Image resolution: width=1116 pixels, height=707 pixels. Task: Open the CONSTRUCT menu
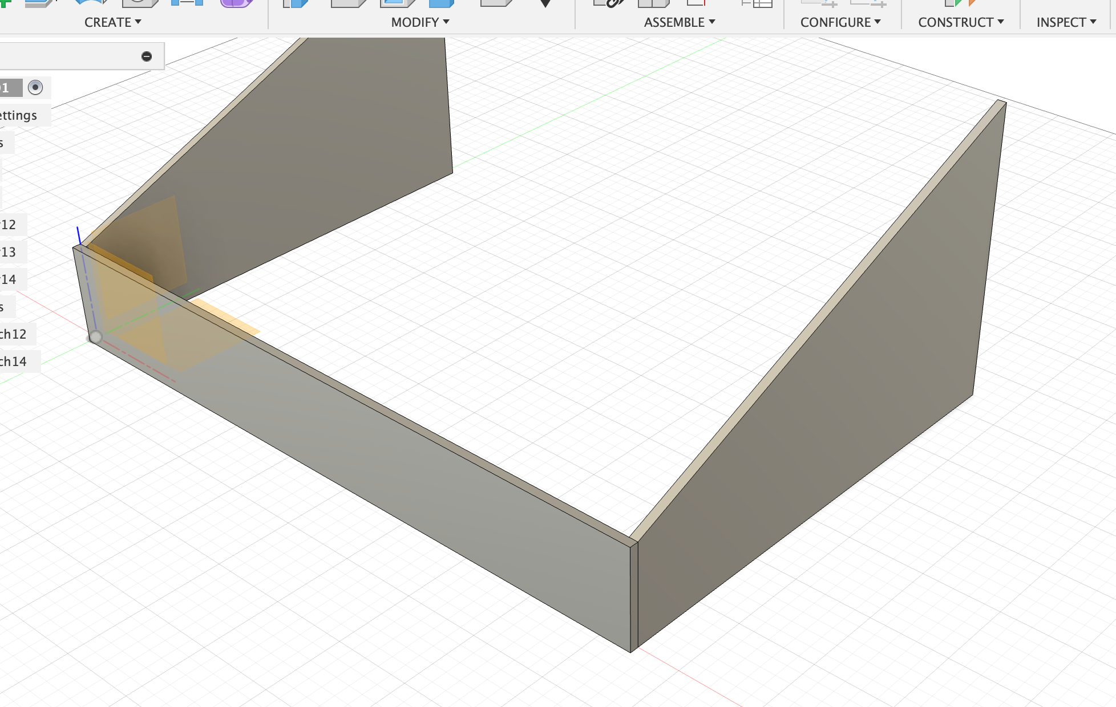[960, 22]
